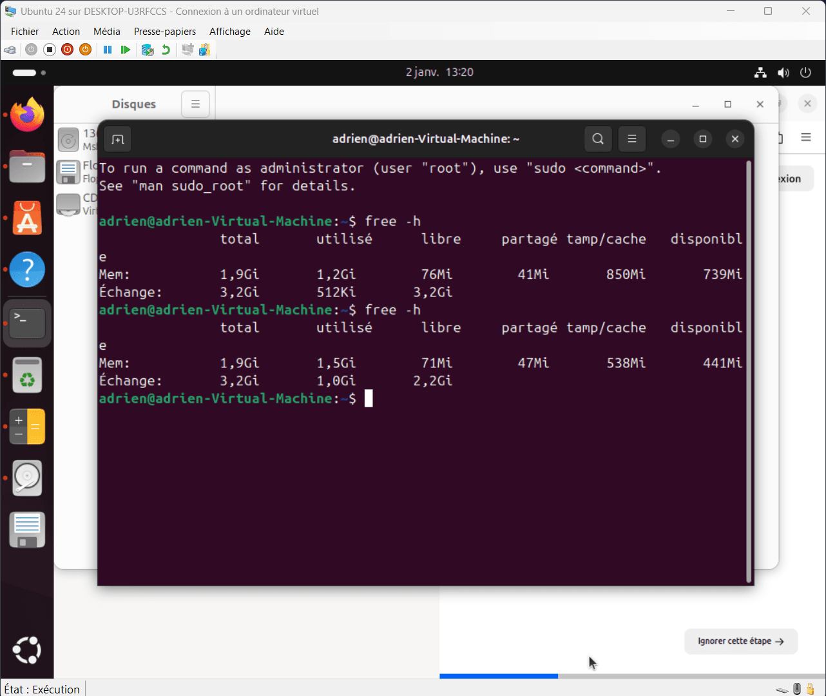Open search in the terminal title bar
The image size is (826, 696).
597,139
